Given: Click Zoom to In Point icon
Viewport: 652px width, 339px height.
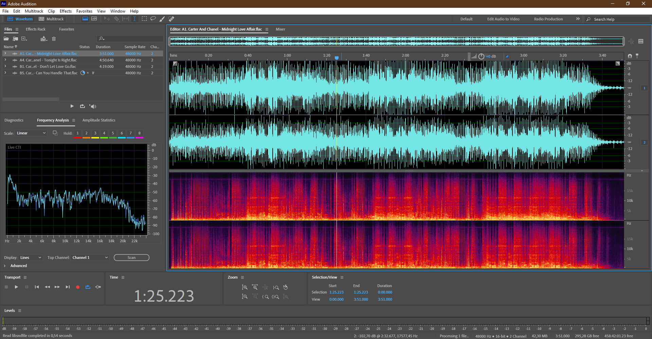Looking at the screenshot, I should 265,297.
